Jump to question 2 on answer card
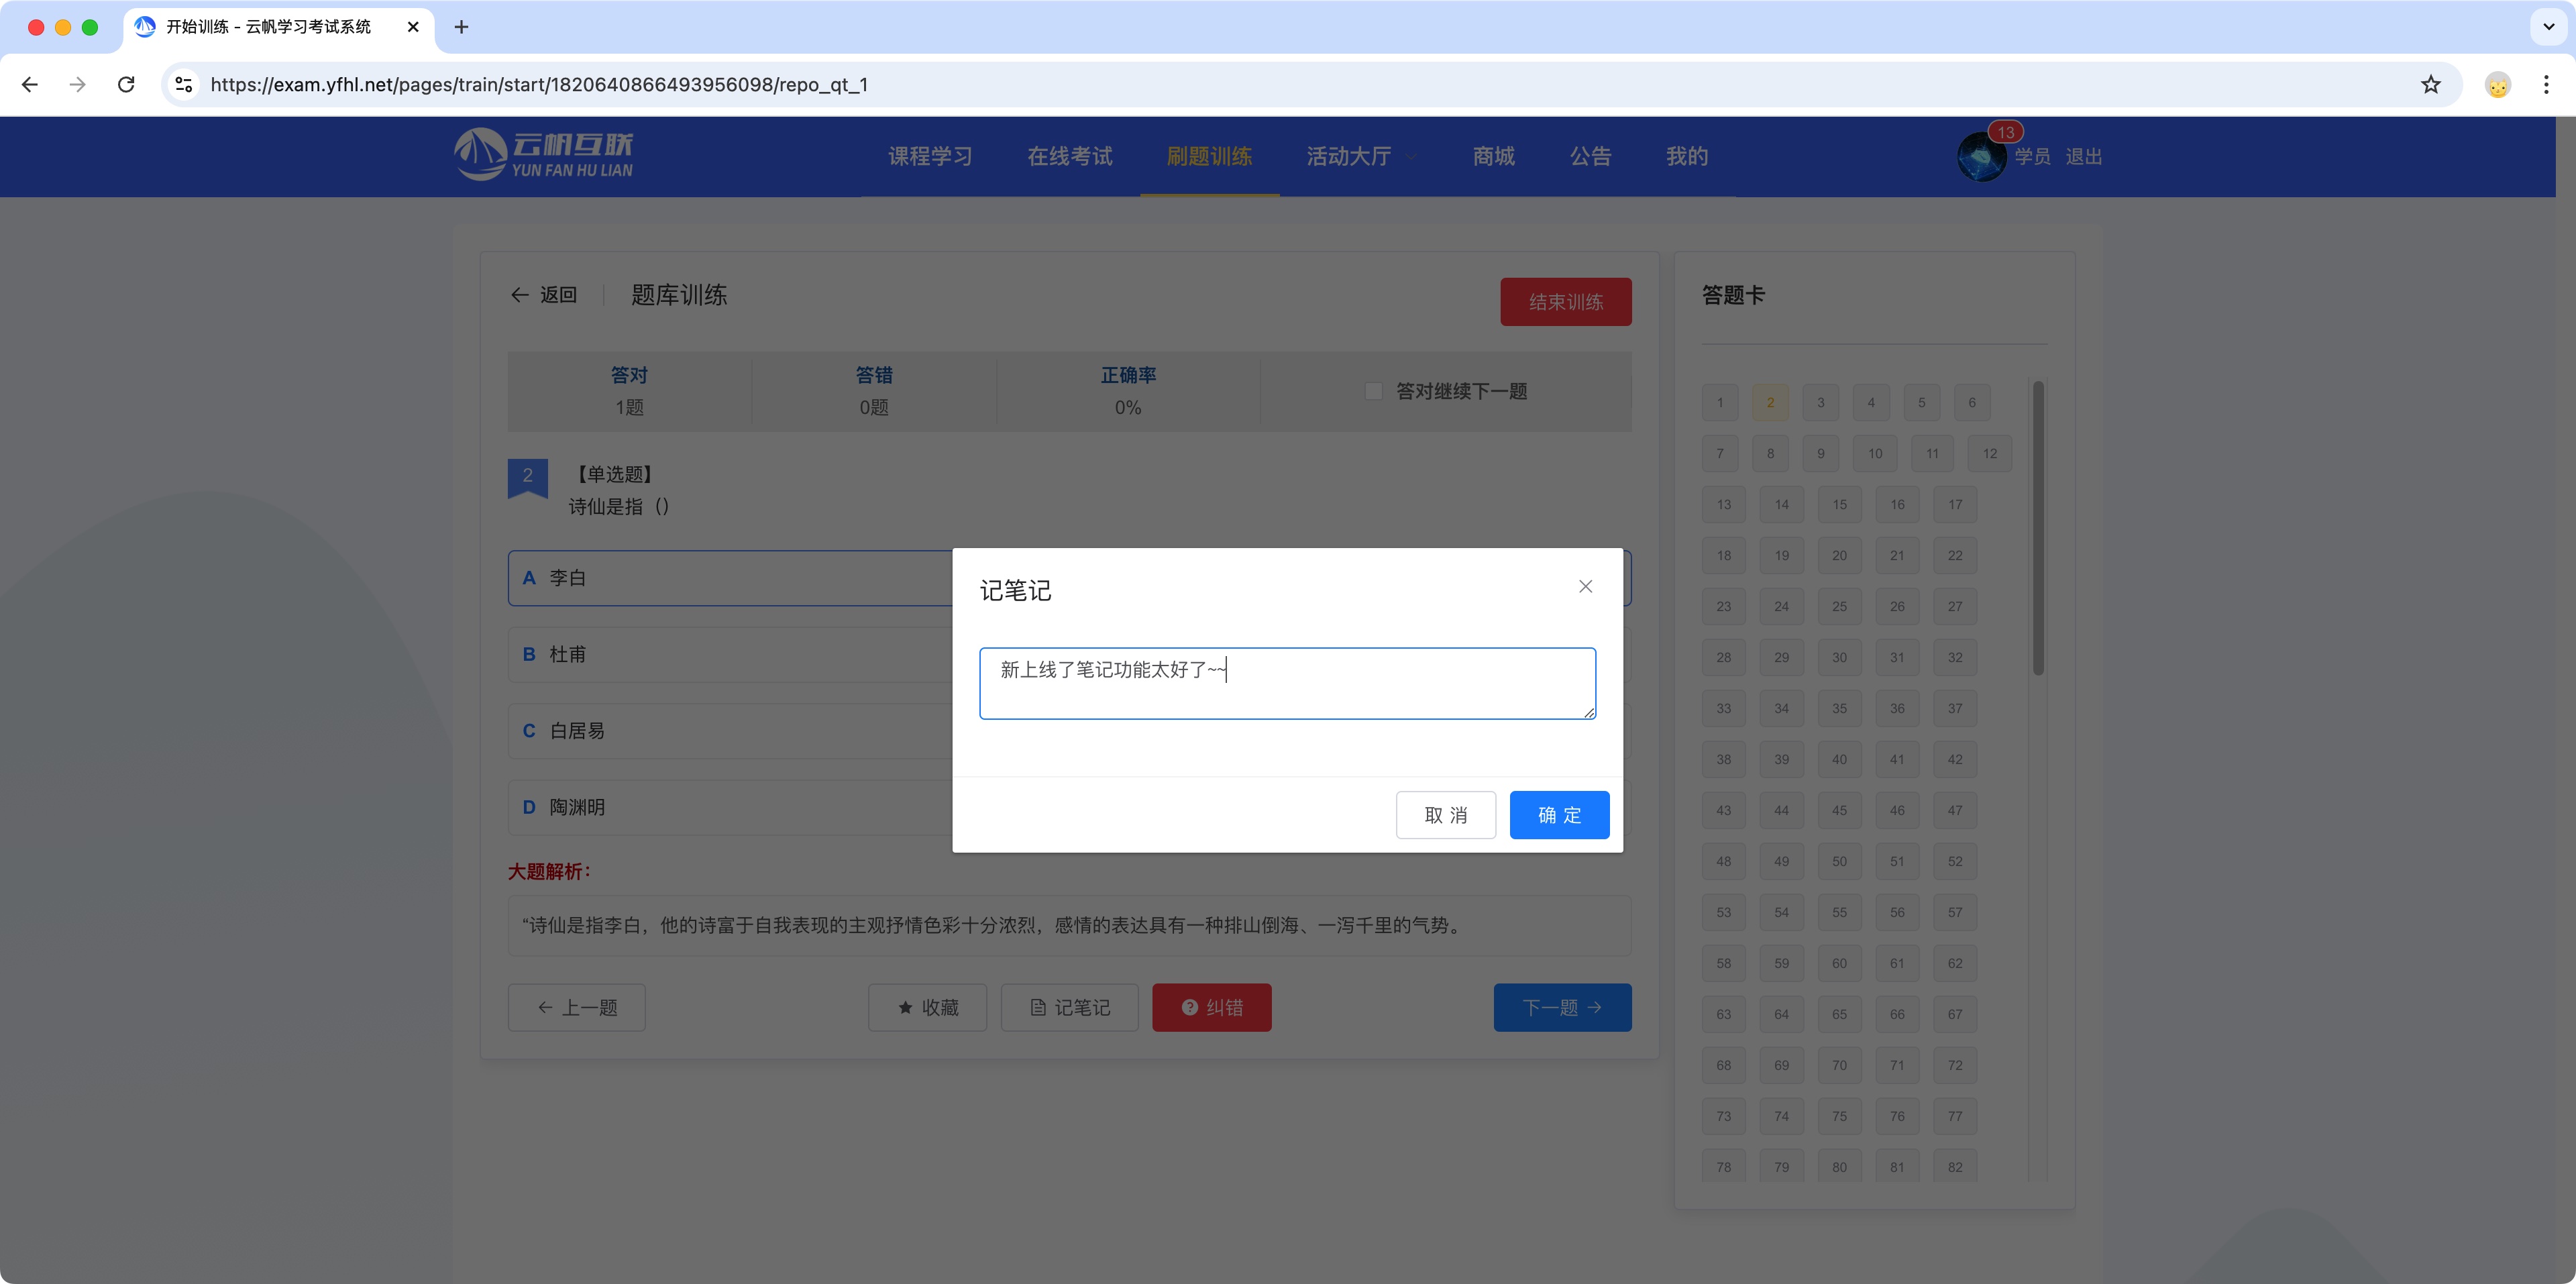This screenshot has width=2576, height=1284. (1770, 402)
